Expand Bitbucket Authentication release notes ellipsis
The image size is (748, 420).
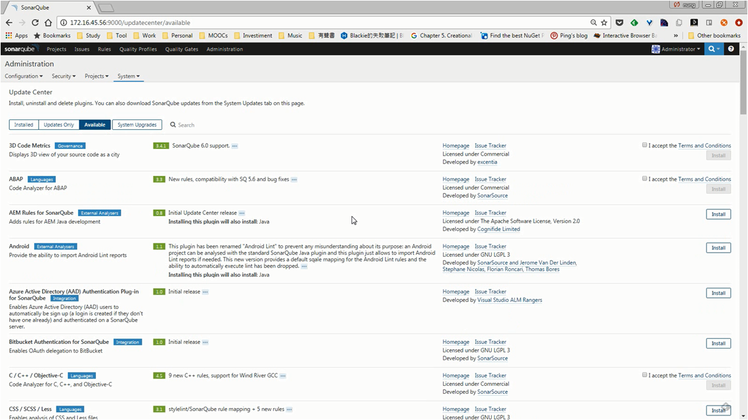(x=205, y=343)
